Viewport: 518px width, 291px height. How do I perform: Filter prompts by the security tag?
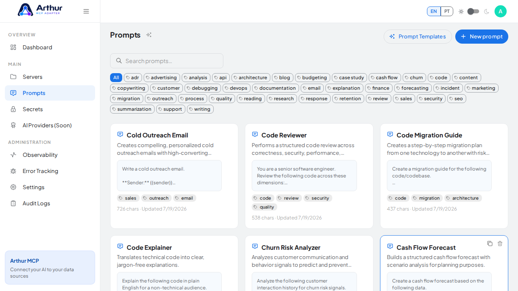pyautogui.click(x=431, y=99)
